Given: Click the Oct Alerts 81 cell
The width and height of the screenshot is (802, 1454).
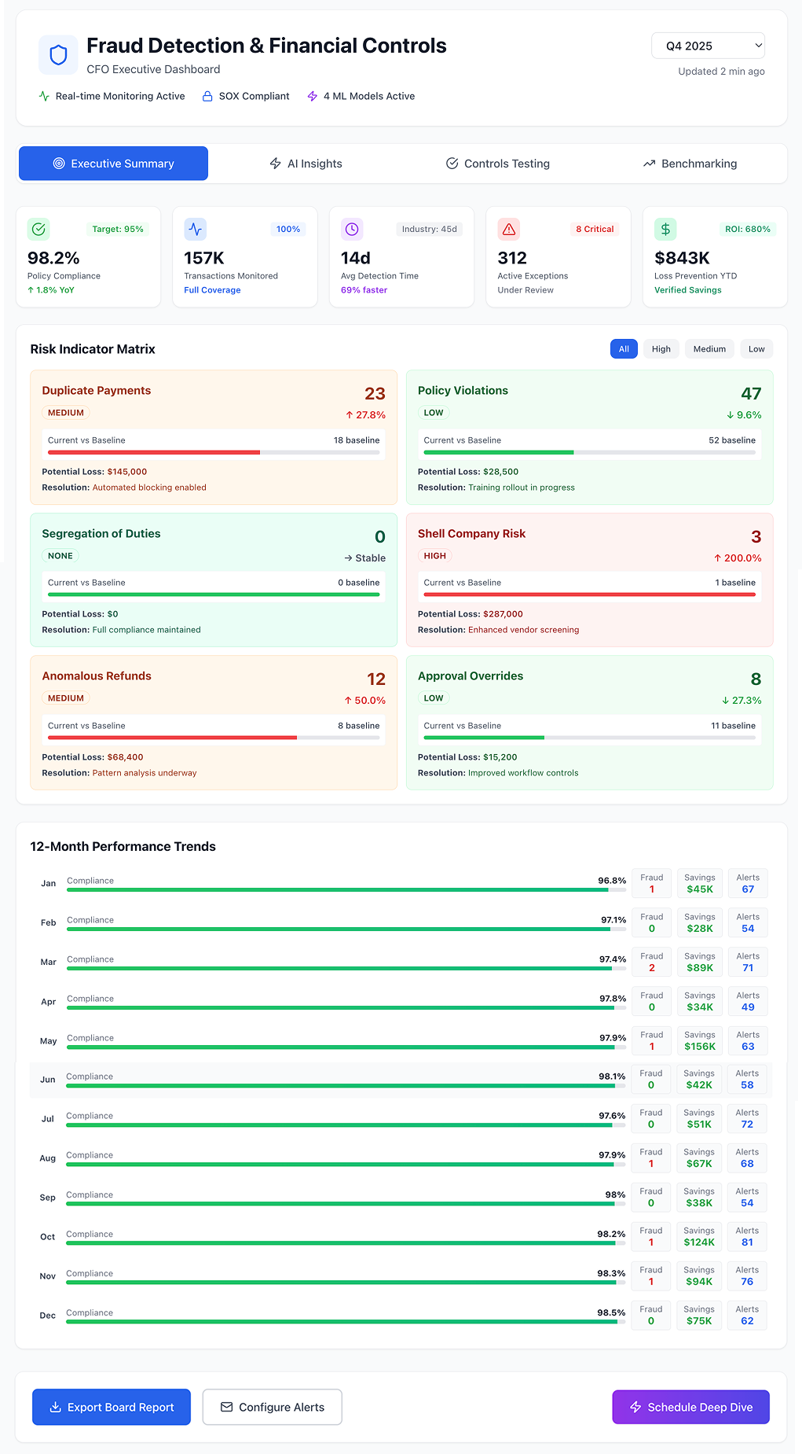Looking at the screenshot, I should click(747, 1236).
